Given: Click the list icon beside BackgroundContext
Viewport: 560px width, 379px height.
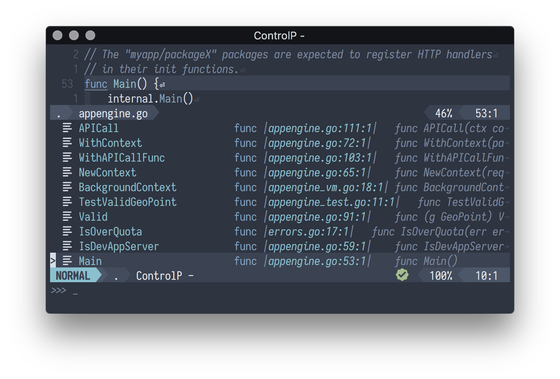Looking at the screenshot, I should 67,187.
